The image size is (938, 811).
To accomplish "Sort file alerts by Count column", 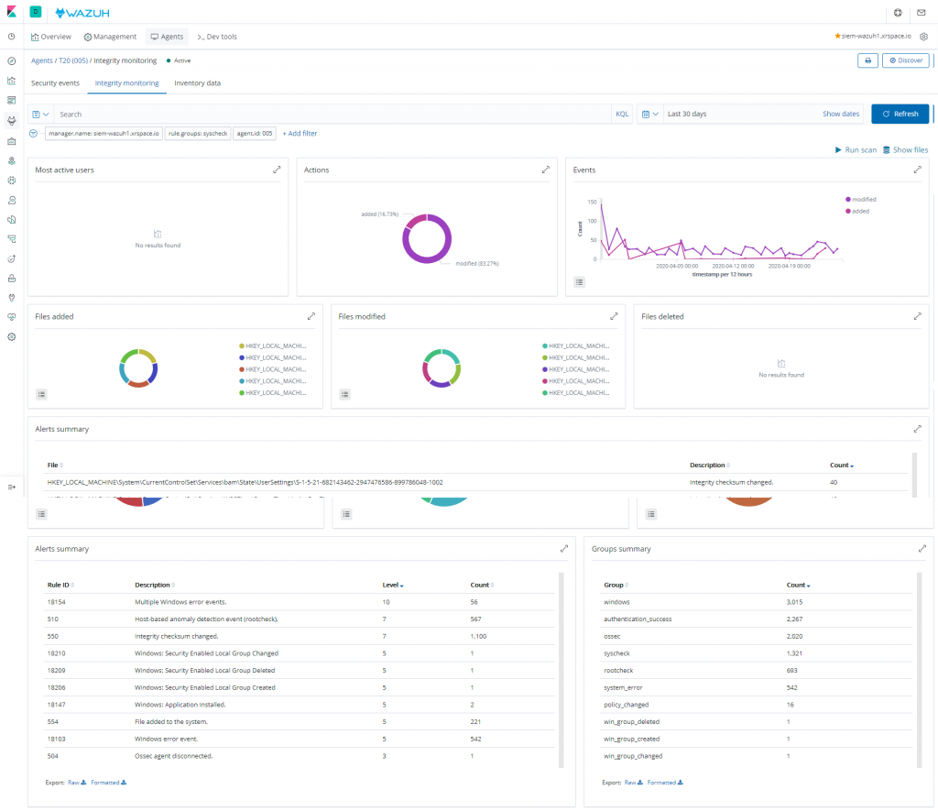I will (842, 465).
